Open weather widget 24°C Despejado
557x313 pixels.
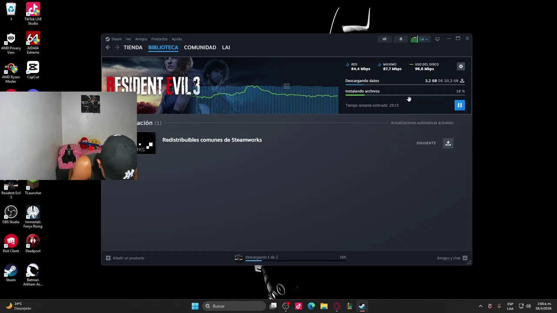pyautogui.click(x=18, y=306)
